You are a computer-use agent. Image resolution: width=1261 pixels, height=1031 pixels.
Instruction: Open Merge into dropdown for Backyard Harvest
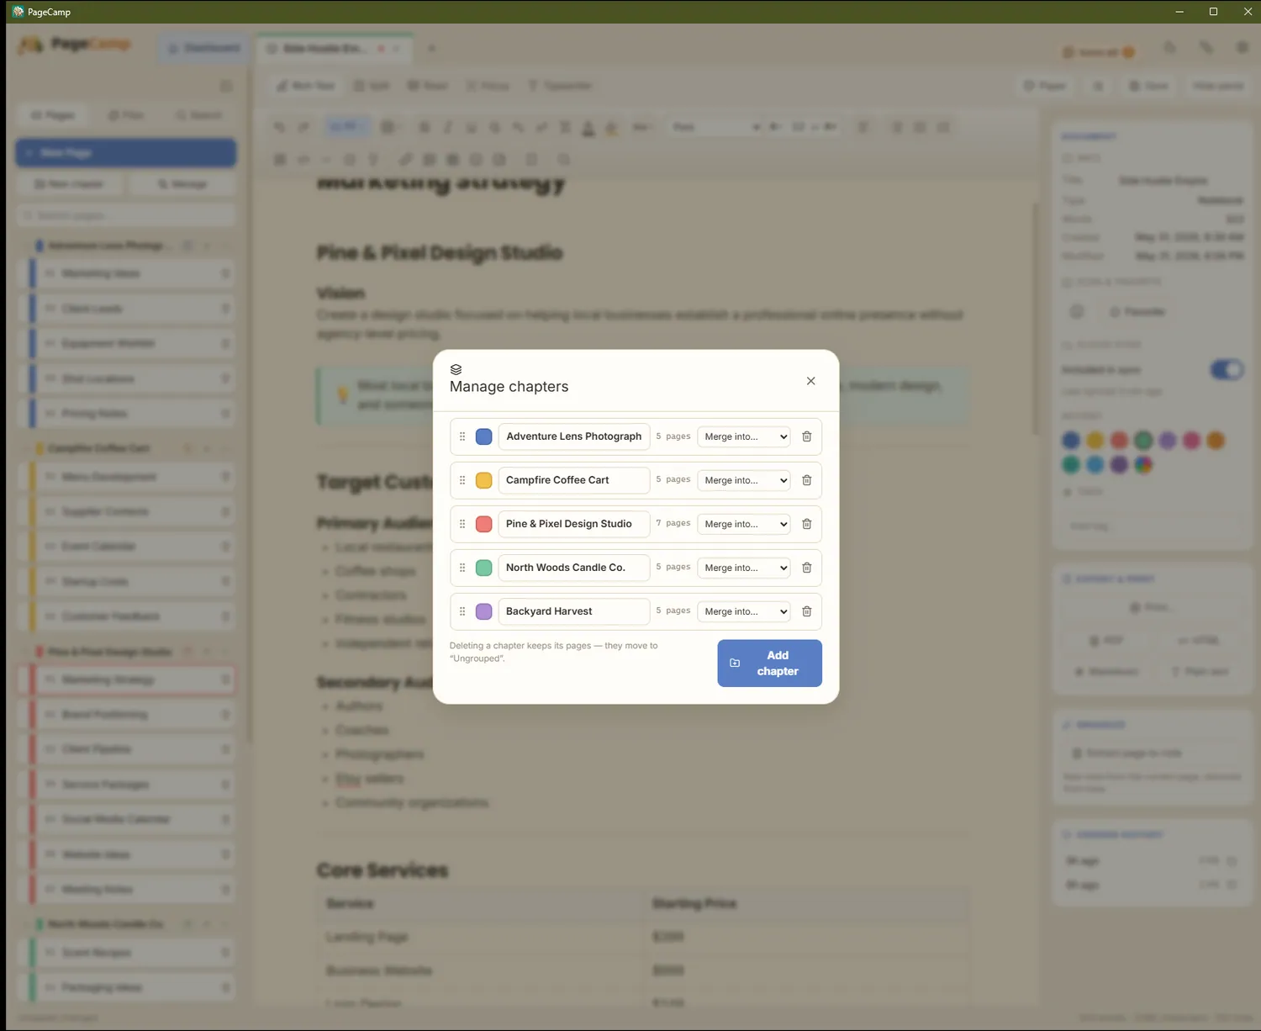click(744, 611)
